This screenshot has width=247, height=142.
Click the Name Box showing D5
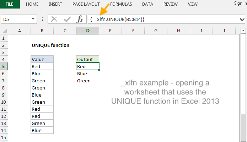pos(16,19)
